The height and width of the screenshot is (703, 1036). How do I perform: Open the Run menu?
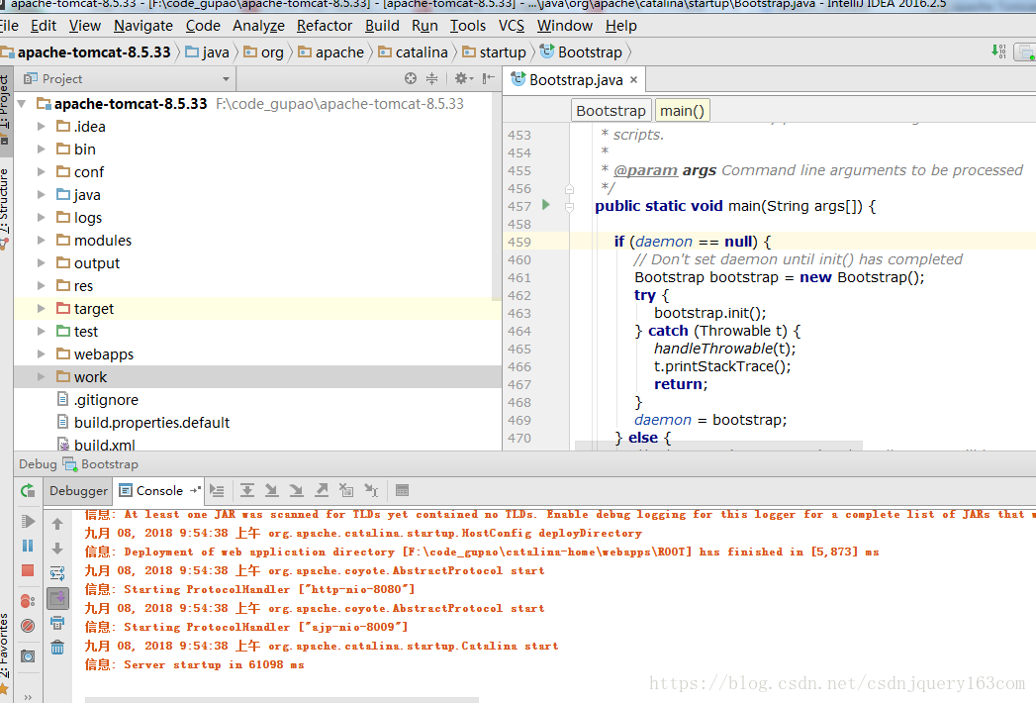point(424,26)
